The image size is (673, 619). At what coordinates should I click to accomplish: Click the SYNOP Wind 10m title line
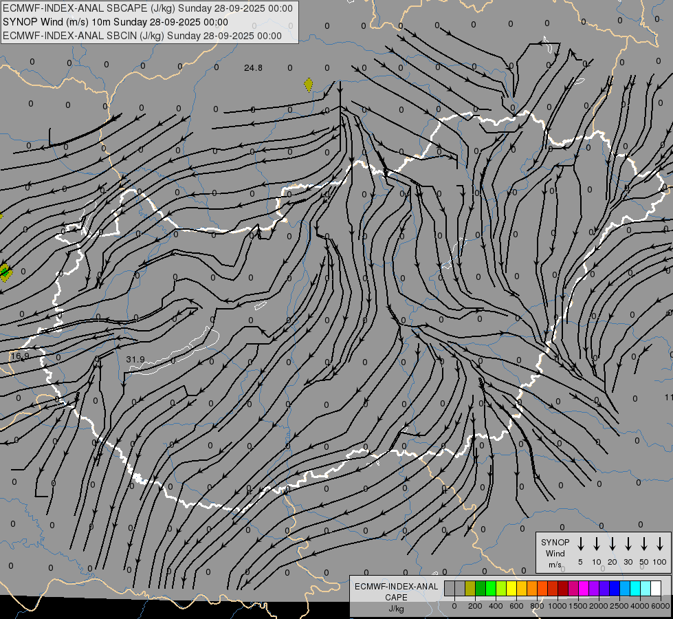115,22
